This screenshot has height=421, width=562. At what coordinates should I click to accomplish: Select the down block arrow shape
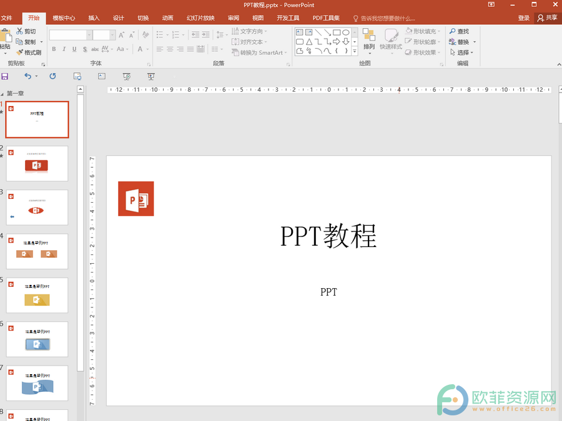click(x=346, y=42)
